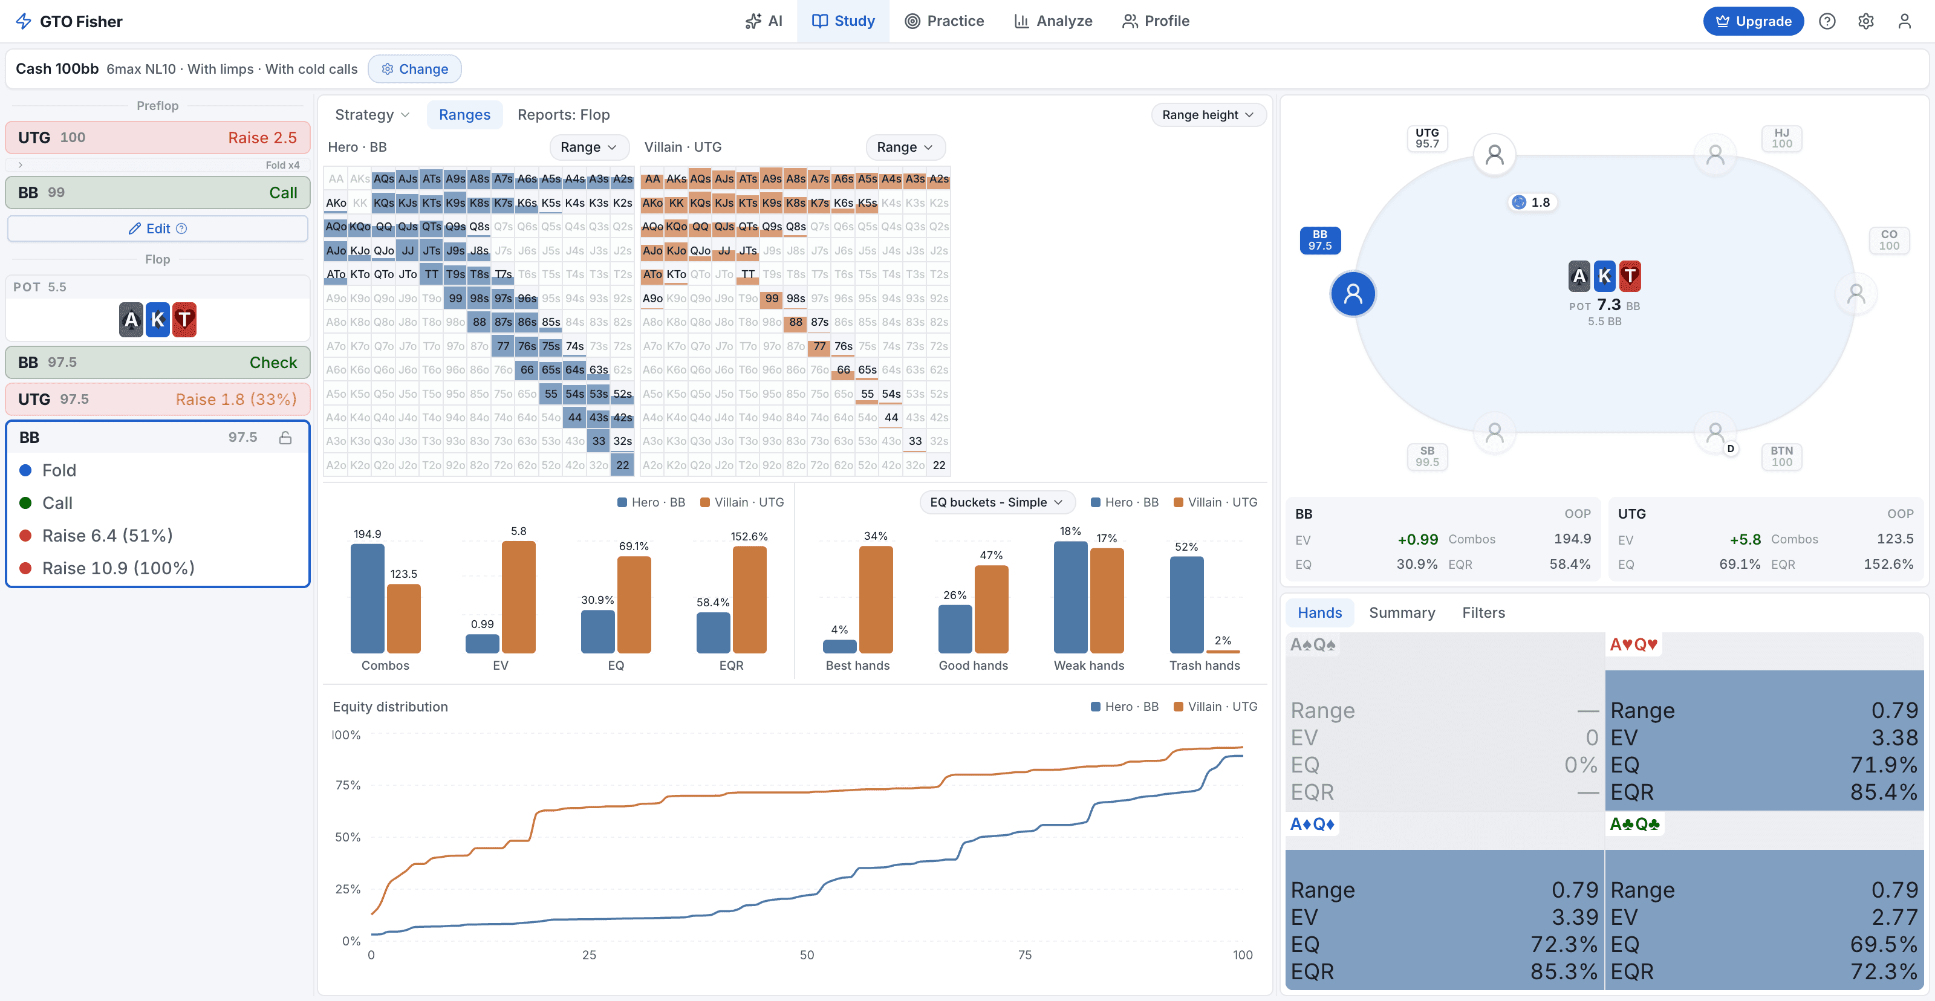Select UTG Raise 2.5 preflop action
This screenshot has width=1935, height=1001.
pyautogui.click(x=158, y=137)
